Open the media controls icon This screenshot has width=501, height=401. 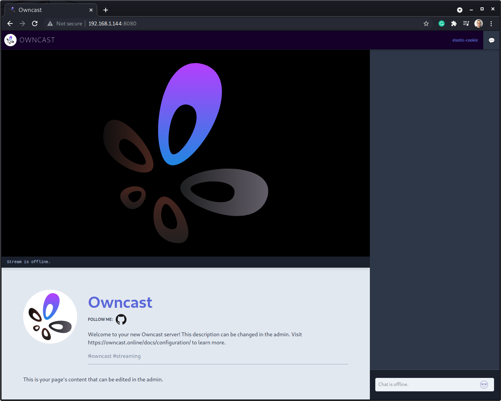pos(466,23)
